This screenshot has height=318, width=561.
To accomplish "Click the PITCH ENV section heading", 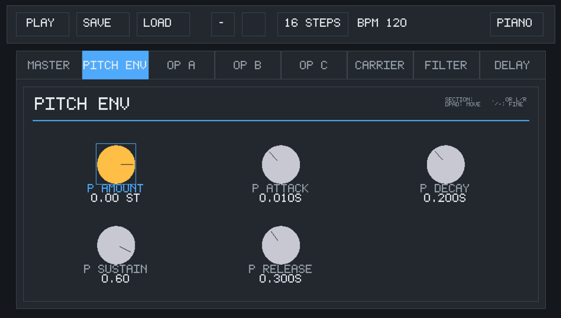I will 82,104.
